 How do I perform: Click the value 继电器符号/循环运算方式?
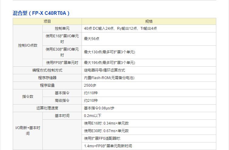(104, 70)
